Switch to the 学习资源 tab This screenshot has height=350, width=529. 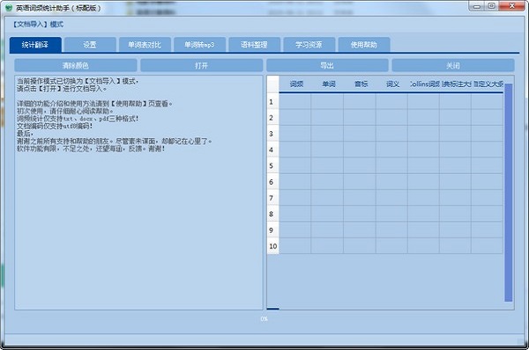coord(309,45)
